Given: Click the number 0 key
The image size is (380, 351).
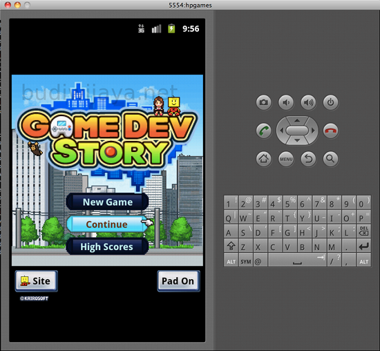Looking at the screenshot, I should (x=363, y=202).
